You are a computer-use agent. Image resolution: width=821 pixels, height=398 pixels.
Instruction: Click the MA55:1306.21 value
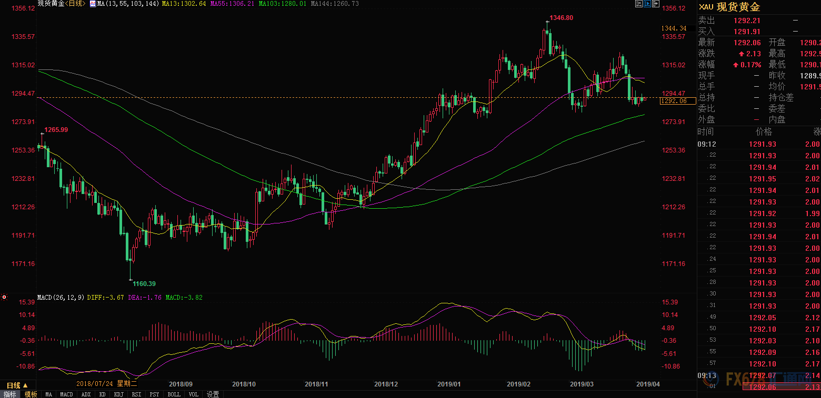(232, 4)
